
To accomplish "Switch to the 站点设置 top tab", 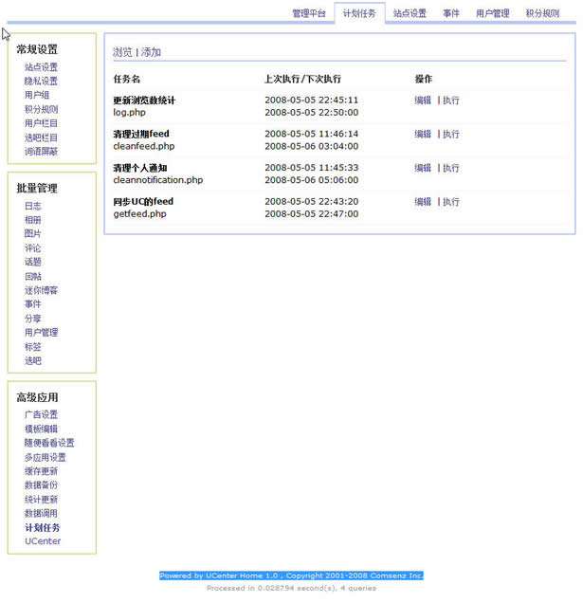I will click(410, 13).
